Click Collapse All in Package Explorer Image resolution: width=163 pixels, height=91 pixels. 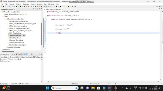pos(34,9)
